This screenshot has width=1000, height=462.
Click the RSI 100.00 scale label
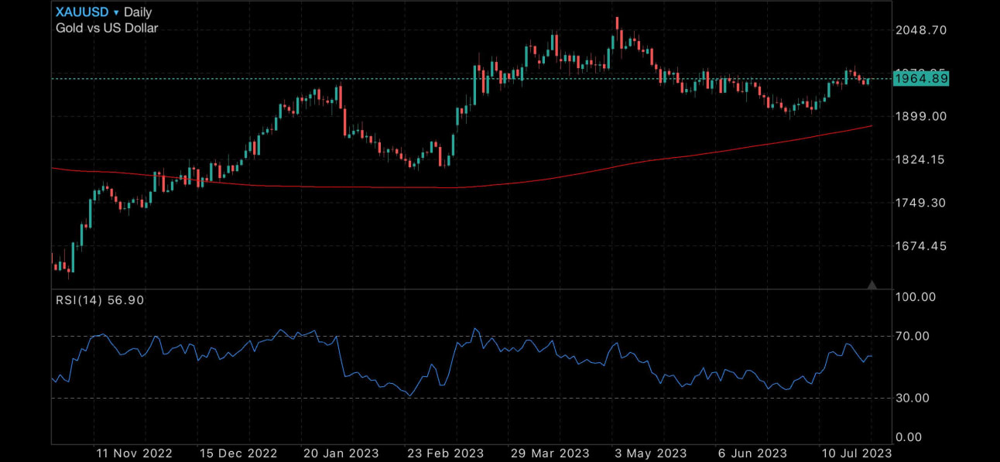point(915,296)
